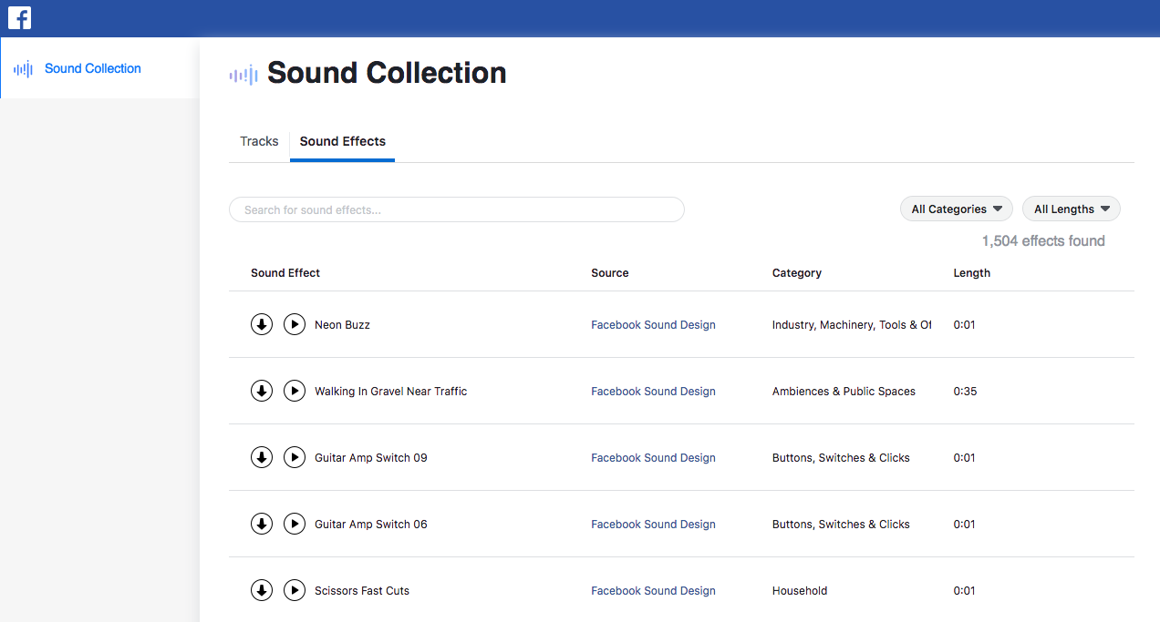This screenshot has width=1160, height=622.
Task: Open Facebook Sound Design source for Neon Buzz
Action: (x=653, y=325)
